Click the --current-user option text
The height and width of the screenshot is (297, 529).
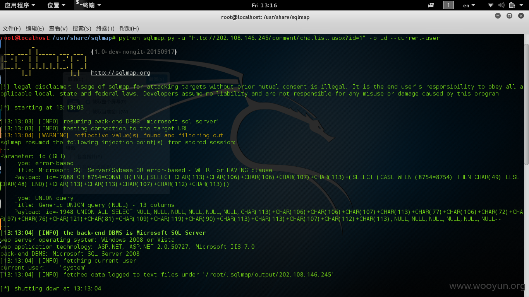click(415, 38)
